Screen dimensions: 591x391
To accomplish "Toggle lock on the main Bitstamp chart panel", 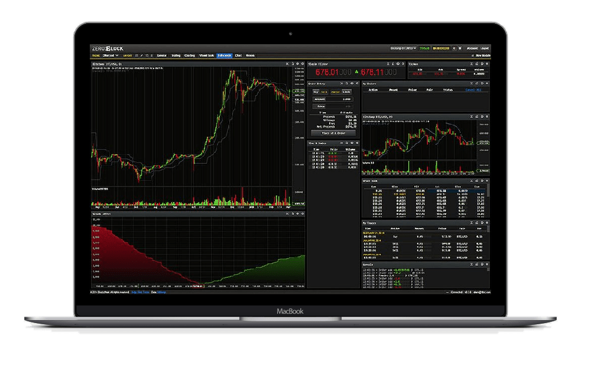I will pos(293,64).
